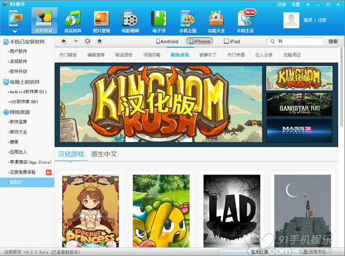Open iOS软件库 (98) in the sidebar
345x256 pixels.
[24, 102]
